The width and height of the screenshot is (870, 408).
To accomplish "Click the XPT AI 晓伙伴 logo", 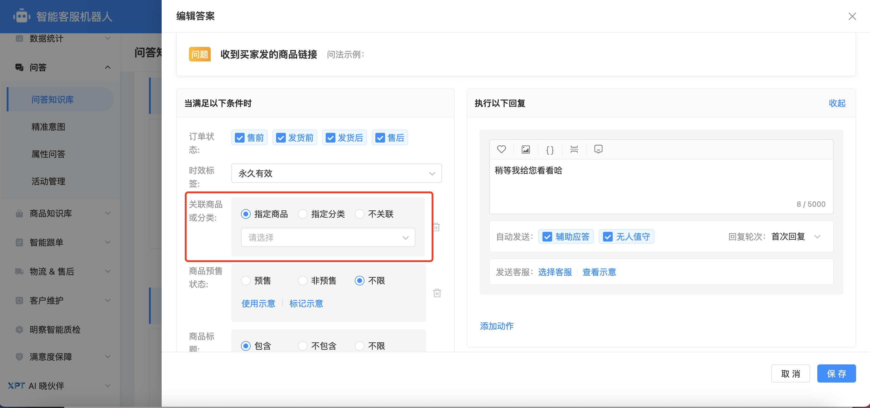I will coord(16,386).
